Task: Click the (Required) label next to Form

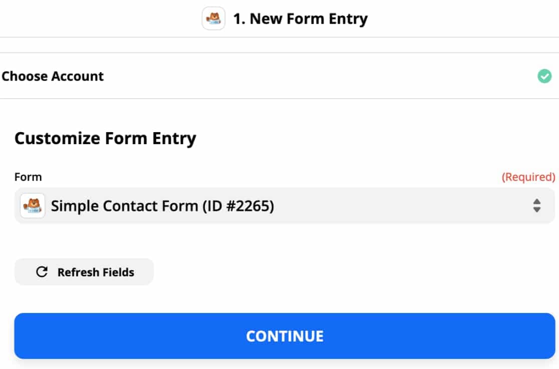Action: point(528,177)
